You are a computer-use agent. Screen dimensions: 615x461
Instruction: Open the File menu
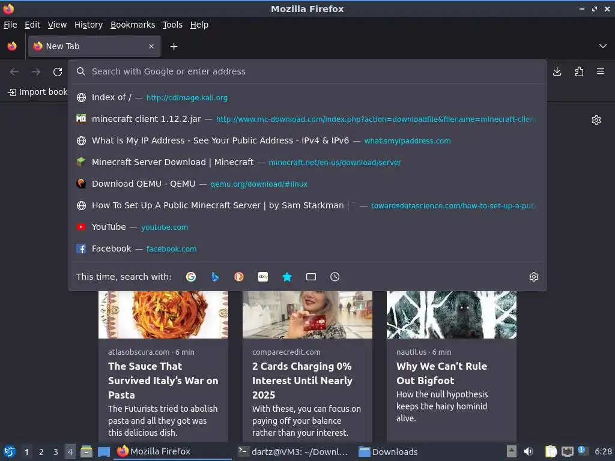tap(10, 25)
